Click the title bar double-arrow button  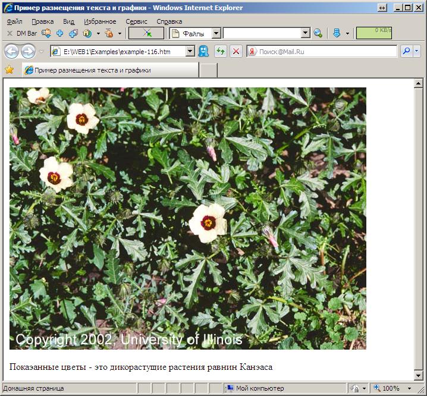point(382,8)
